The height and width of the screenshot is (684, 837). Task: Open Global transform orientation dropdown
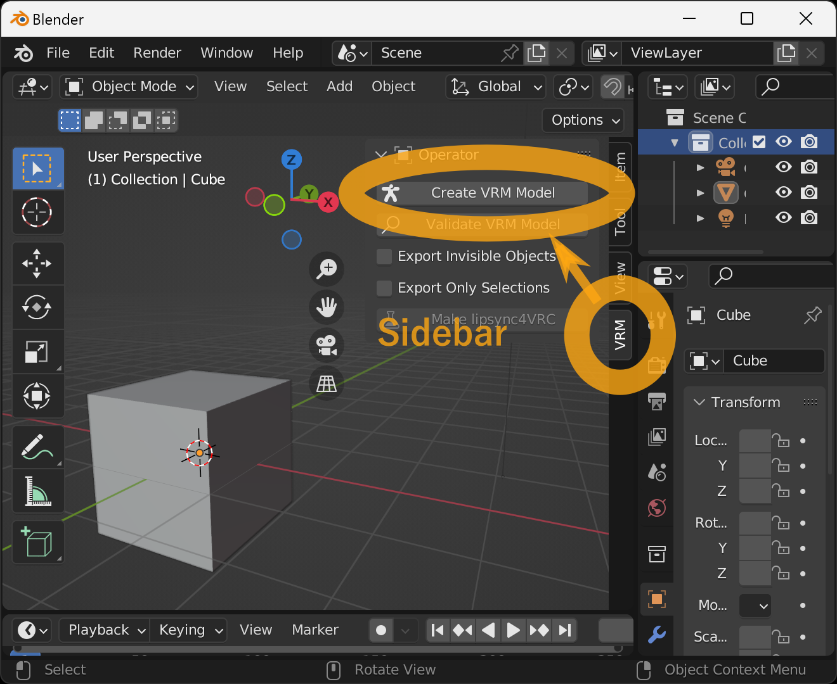(496, 87)
